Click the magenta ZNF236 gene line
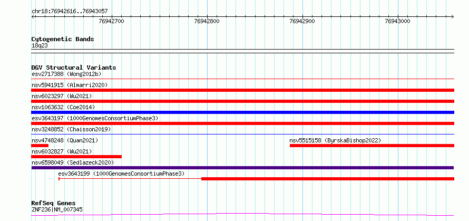The width and height of the screenshot is (469, 221). [242, 214]
